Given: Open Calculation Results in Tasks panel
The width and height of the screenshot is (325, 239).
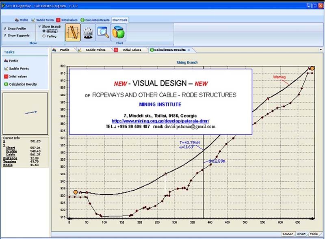Looking at the screenshot, I should pyautogui.click(x=20, y=84).
